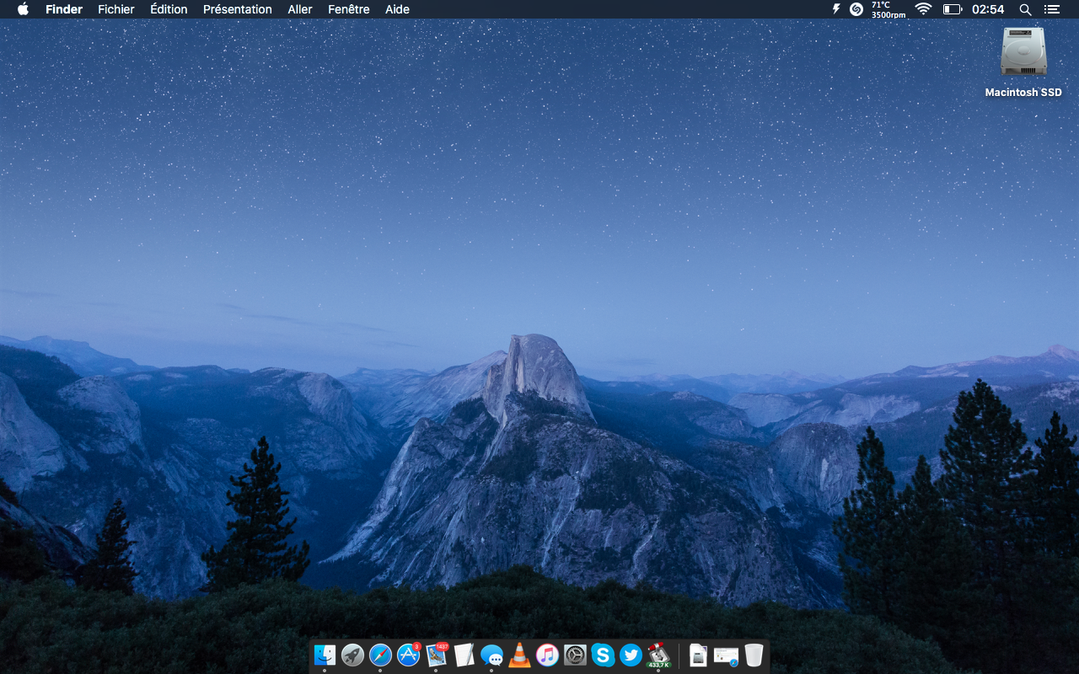Expand the Wi-Fi status menu
This screenshot has height=674, width=1079.
(923, 9)
